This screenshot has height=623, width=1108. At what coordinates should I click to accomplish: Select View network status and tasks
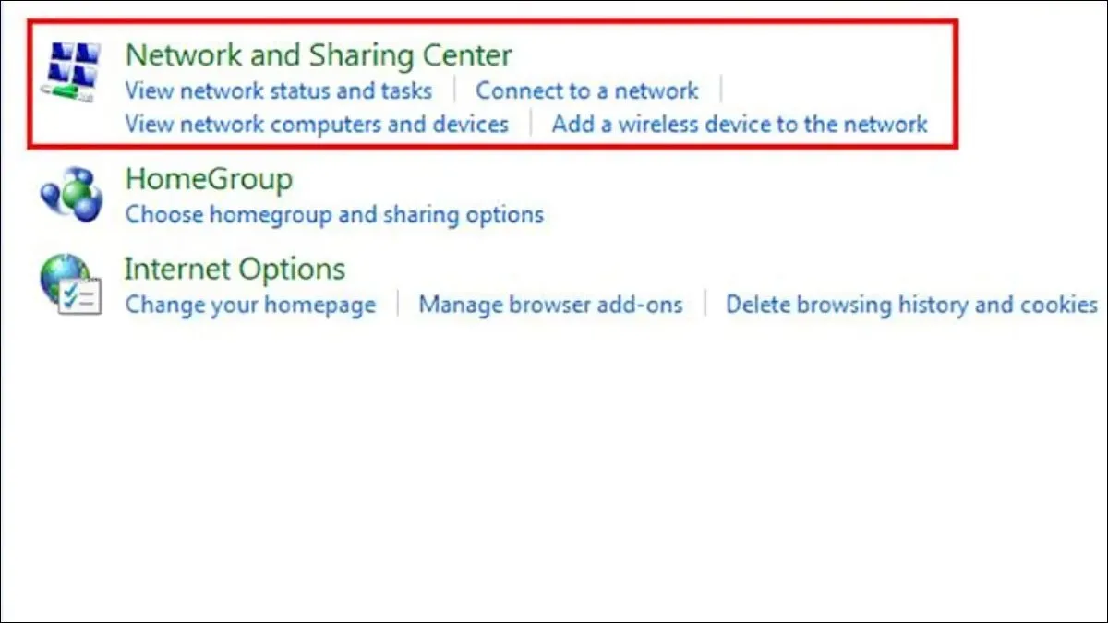click(278, 90)
